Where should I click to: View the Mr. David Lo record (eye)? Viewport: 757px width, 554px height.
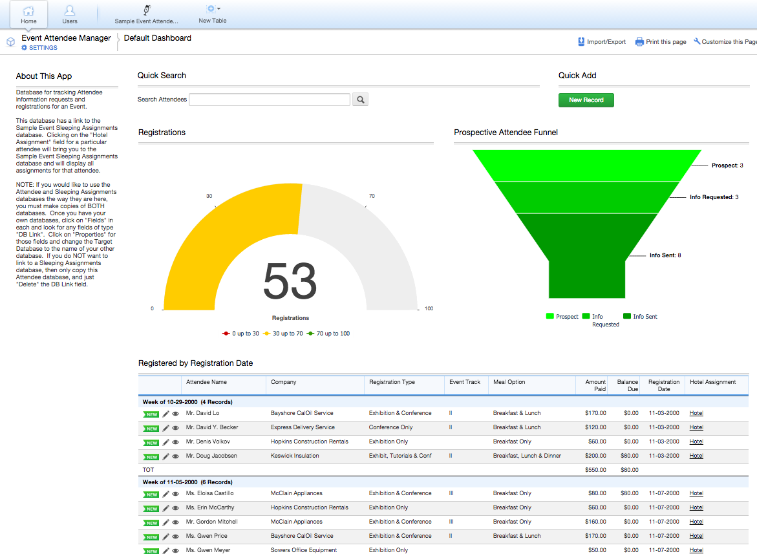click(x=176, y=414)
